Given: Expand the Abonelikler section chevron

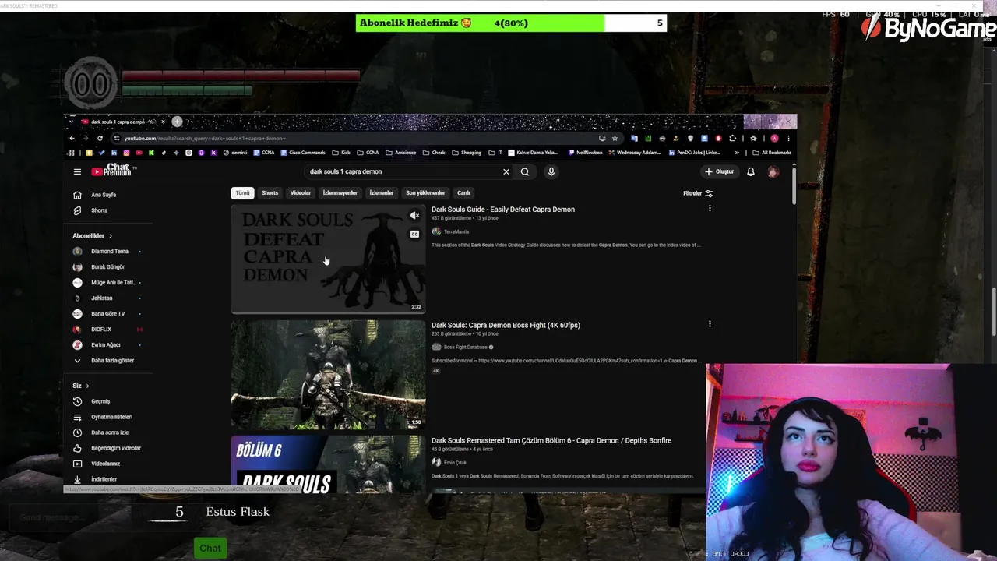Looking at the screenshot, I should (111, 236).
